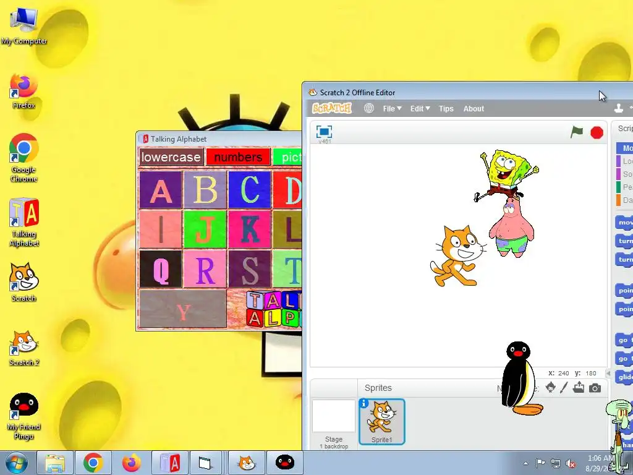
Task: Click the red letter D tile
Action: tap(287, 190)
